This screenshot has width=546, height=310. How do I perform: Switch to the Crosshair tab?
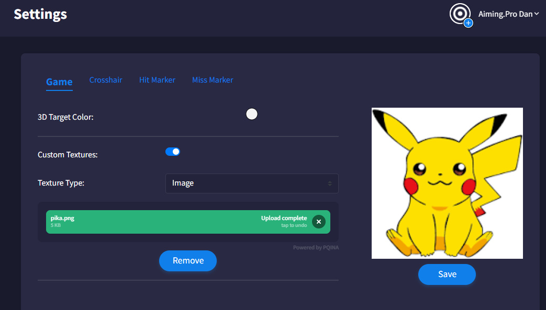coord(106,80)
